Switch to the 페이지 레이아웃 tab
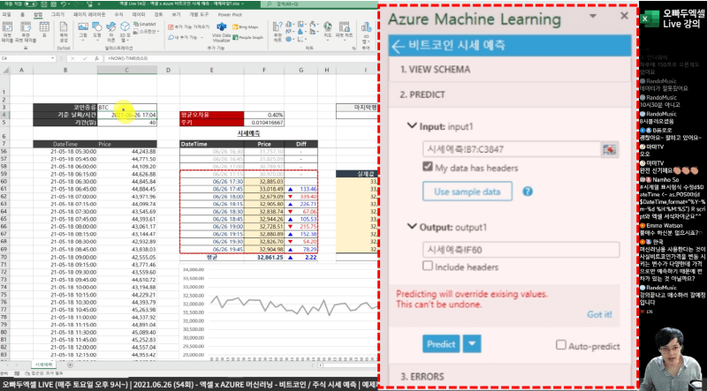This screenshot has width=707, height=391. pos(88,14)
